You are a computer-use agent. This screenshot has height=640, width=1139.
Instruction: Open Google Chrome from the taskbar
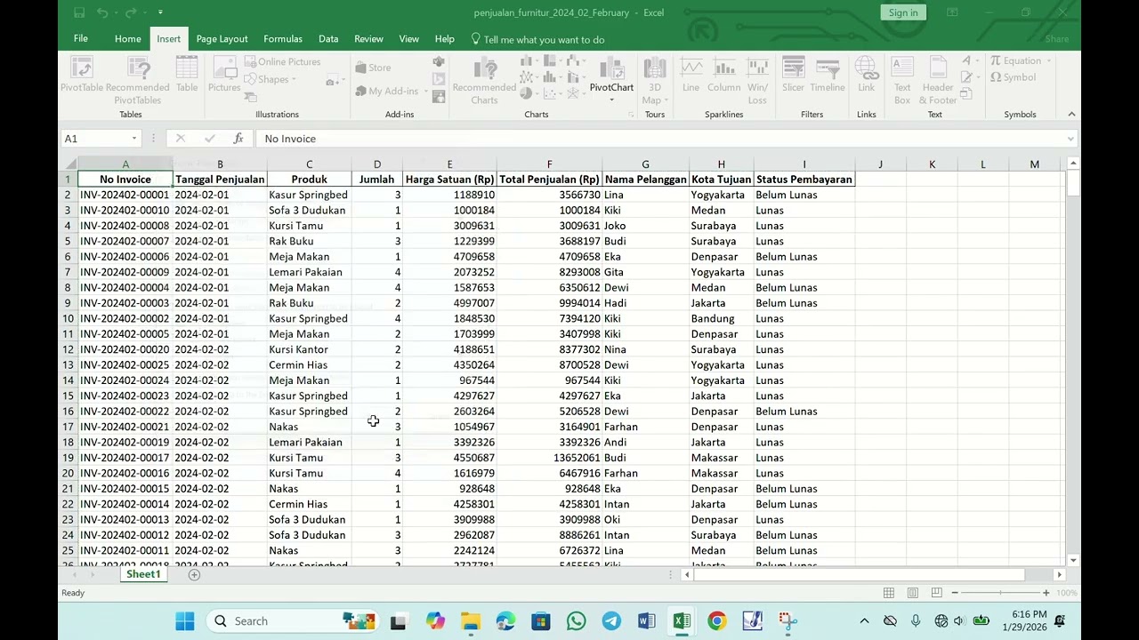(716, 621)
